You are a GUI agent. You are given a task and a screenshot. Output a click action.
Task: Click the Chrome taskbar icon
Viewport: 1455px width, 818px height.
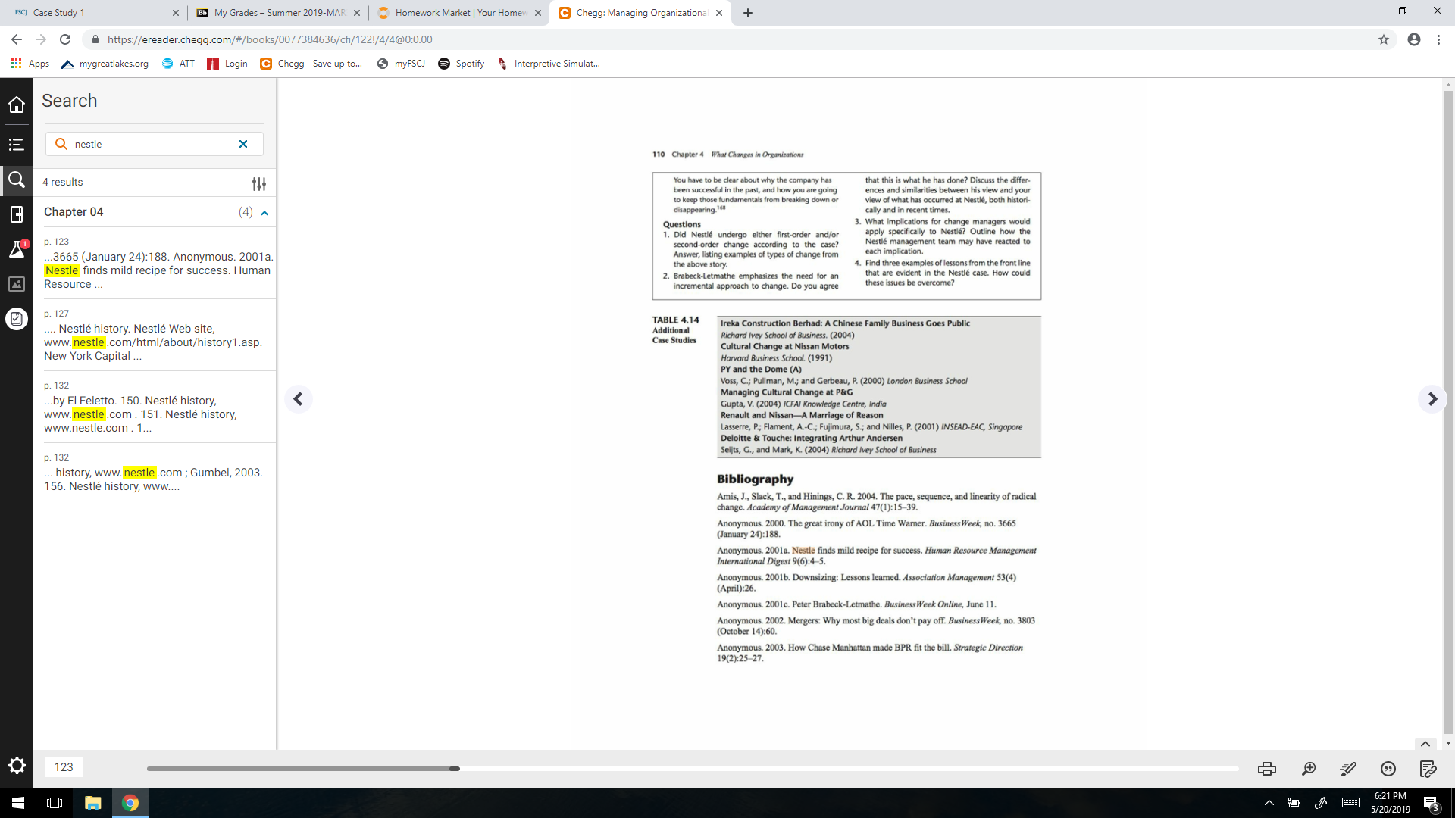(x=130, y=803)
